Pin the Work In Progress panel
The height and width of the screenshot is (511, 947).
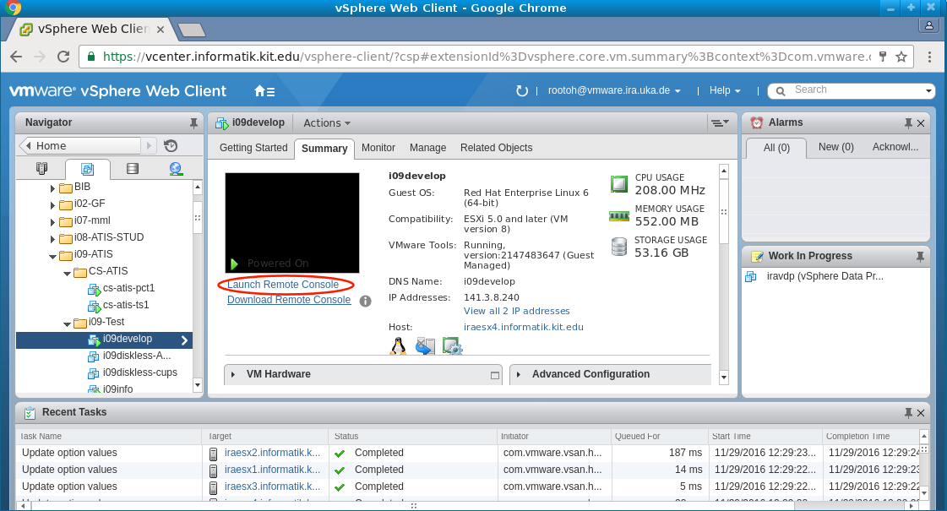coord(920,257)
